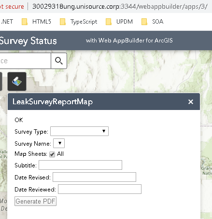The width and height of the screenshot is (212, 219).
Task: Click the partially hidden widget button beside the map tool
Action: tap(1, 82)
